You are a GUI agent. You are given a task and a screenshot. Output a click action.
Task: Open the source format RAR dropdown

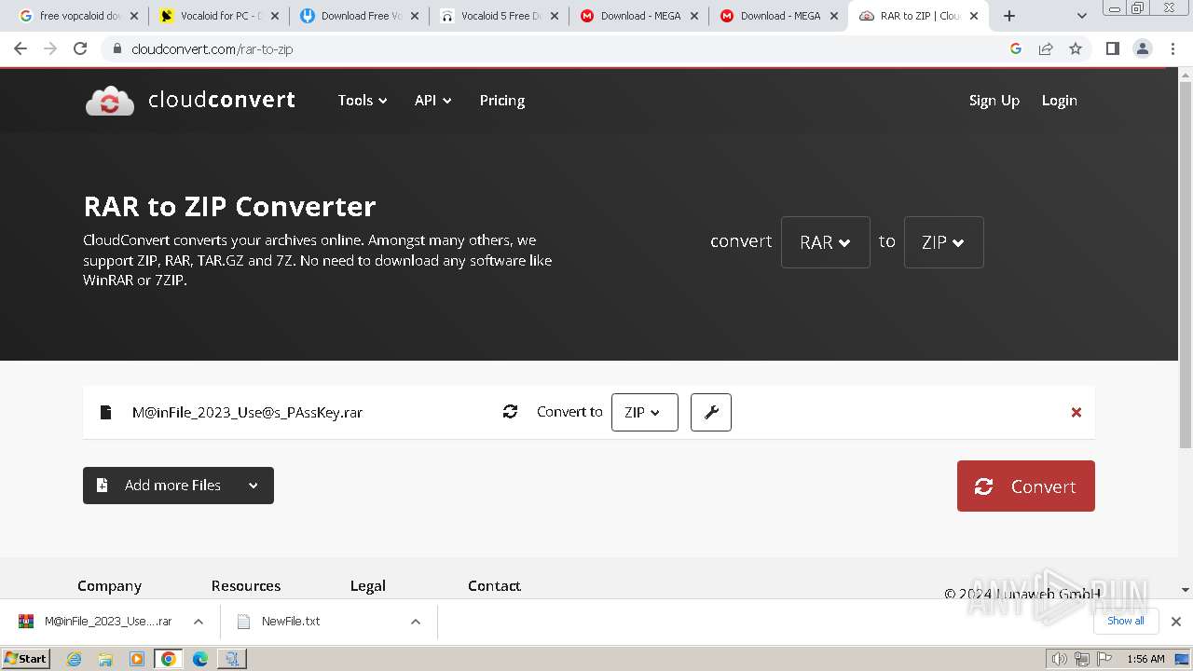pyautogui.click(x=826, y=242)
